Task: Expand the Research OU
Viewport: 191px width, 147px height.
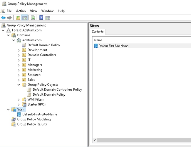Action: [x=19, y=75]
